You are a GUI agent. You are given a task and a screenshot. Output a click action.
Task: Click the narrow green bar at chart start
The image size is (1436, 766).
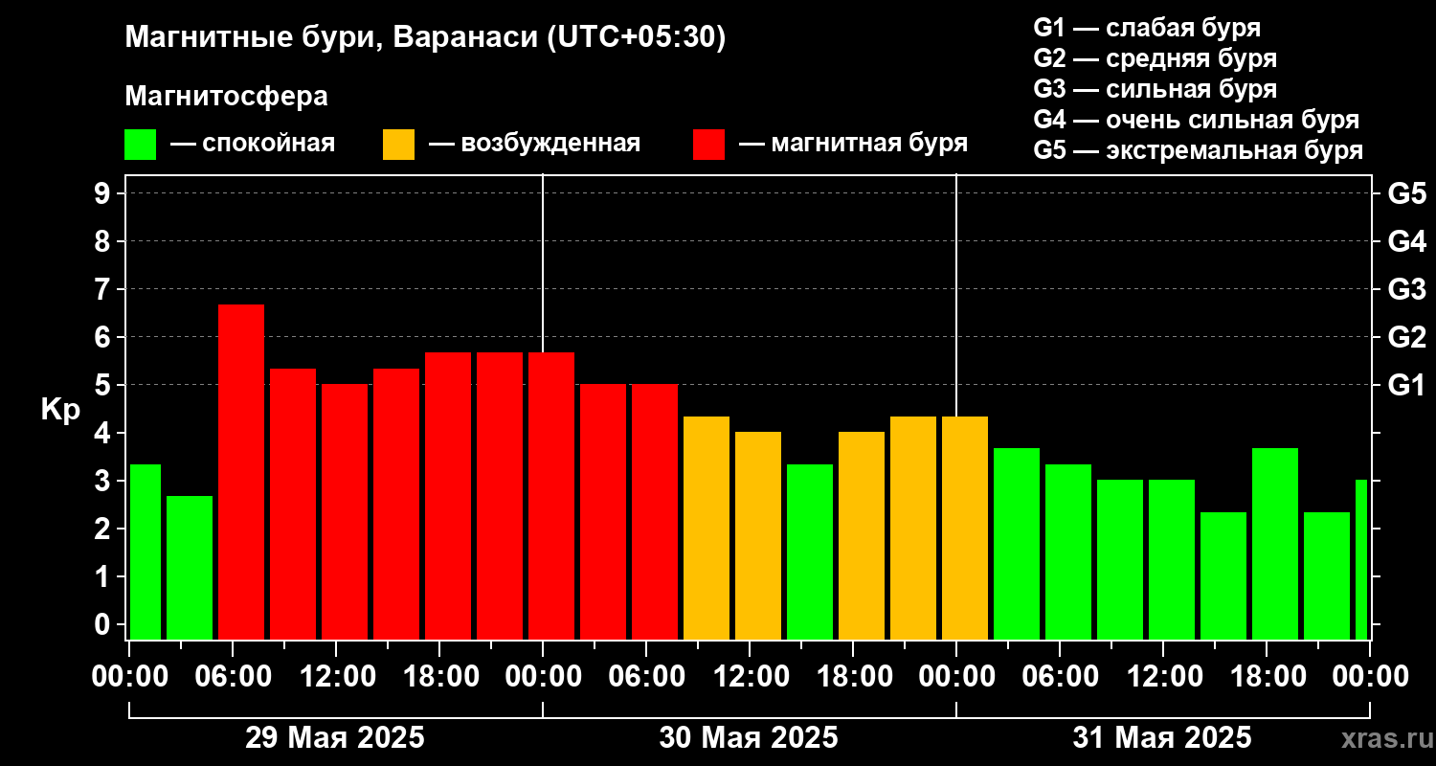(146, 552)
